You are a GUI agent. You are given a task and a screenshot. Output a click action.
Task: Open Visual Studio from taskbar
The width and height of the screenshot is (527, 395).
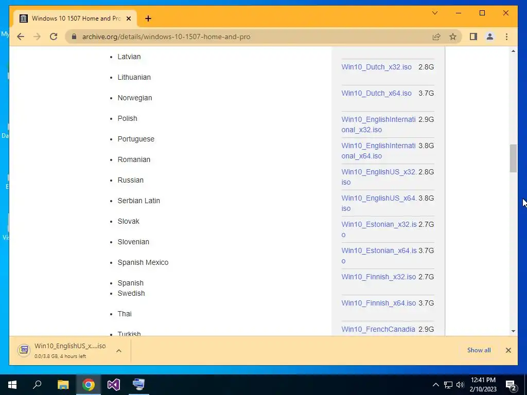point(114,385)
